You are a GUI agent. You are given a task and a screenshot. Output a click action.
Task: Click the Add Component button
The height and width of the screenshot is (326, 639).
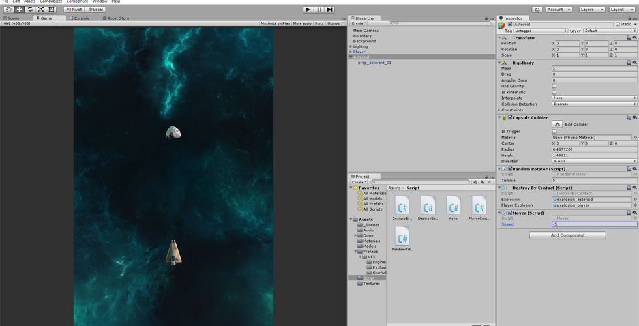pos(567,235)
